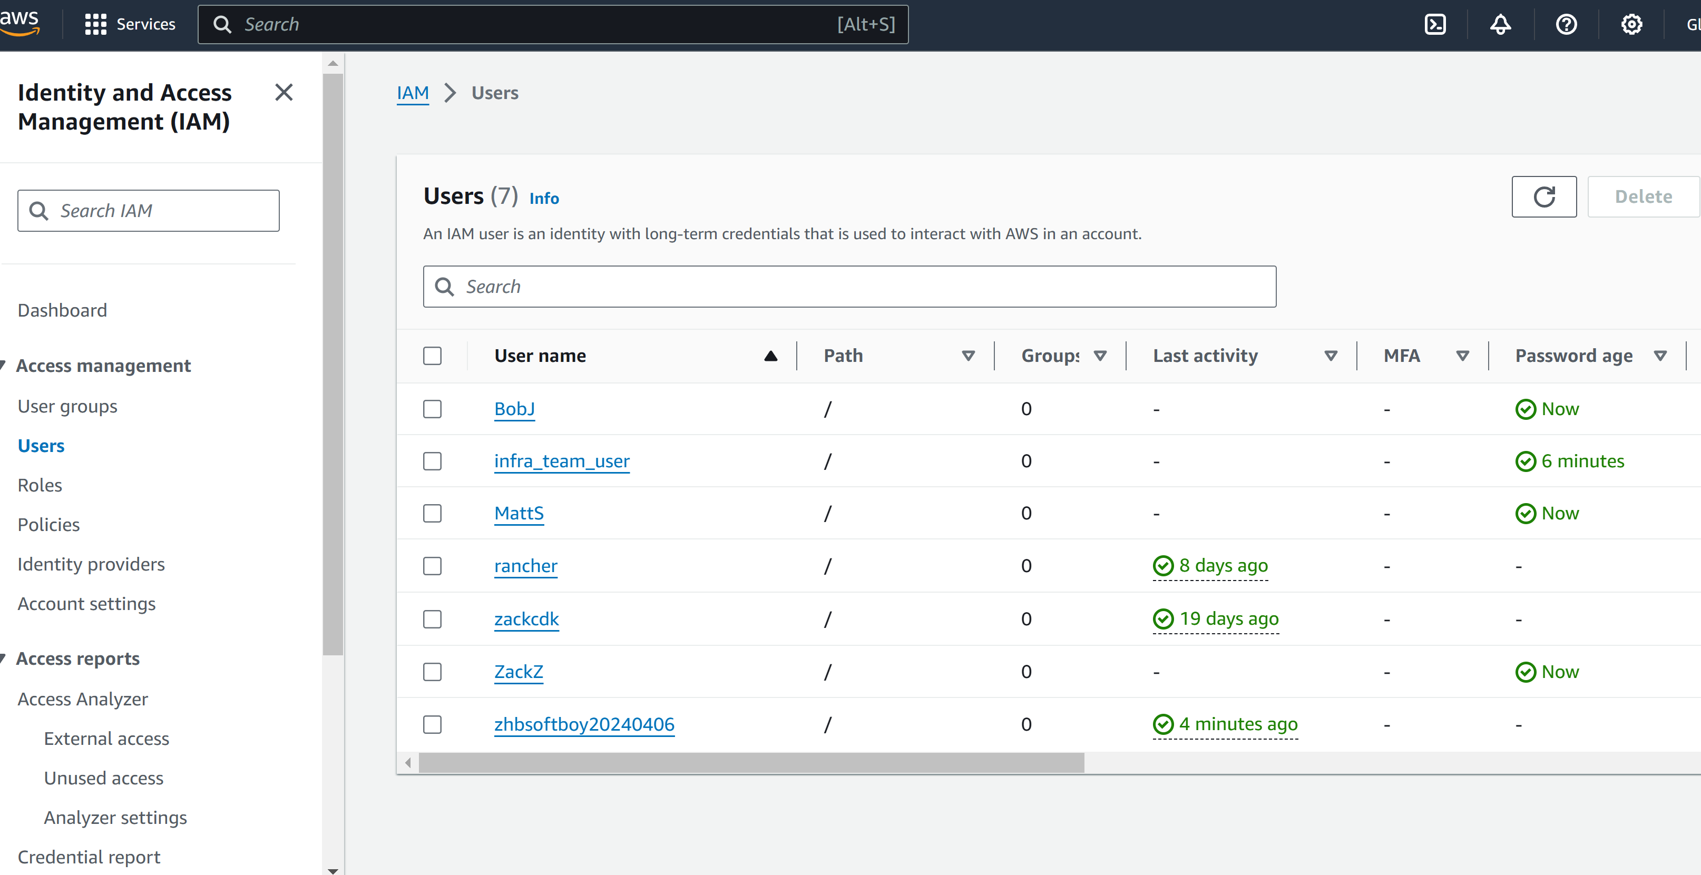Click the Delete button
The image size is (1701, 875).
point(1643,196)
